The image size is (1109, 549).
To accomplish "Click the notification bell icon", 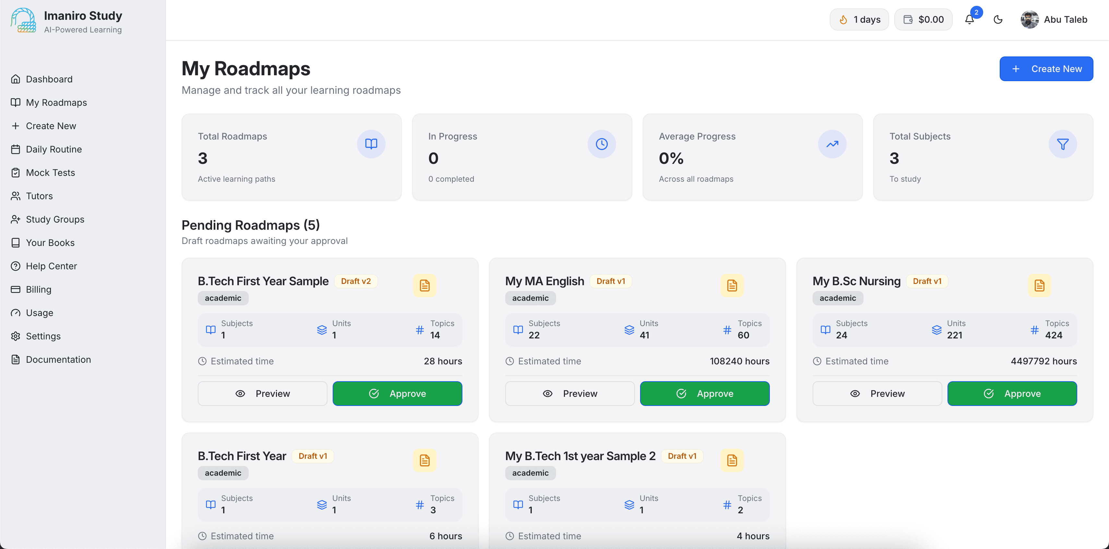I will pyautogui.click(x=969, y=19).
